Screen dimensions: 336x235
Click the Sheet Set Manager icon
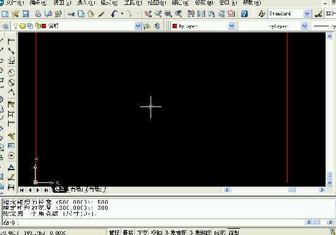[x=221, y=14]
